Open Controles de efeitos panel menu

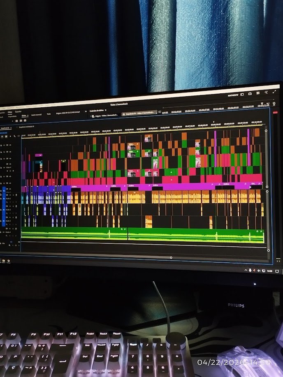pyautogui.click(x=105, y=110)
